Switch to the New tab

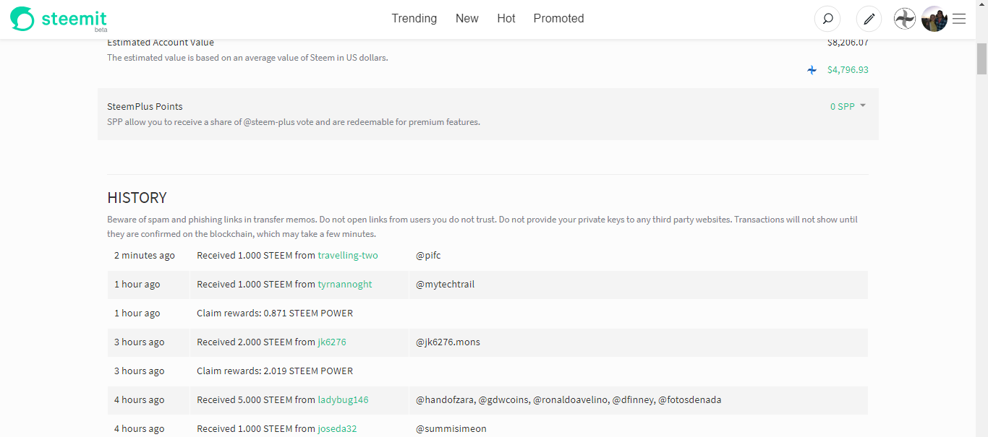[x=467, y=19]
